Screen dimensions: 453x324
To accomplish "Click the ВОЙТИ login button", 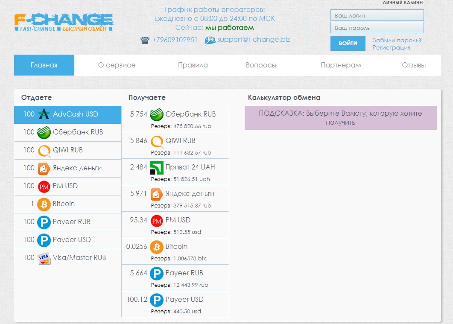I will tap(348, 43).
